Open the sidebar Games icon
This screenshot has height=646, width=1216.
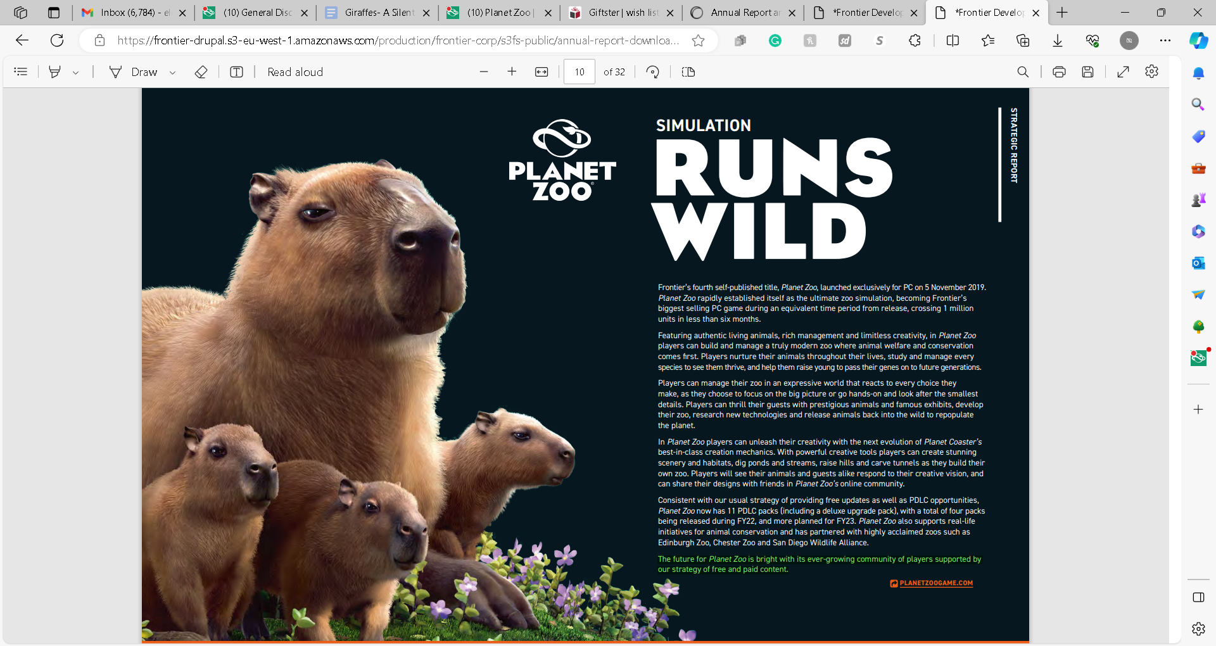coord(1198,199)
